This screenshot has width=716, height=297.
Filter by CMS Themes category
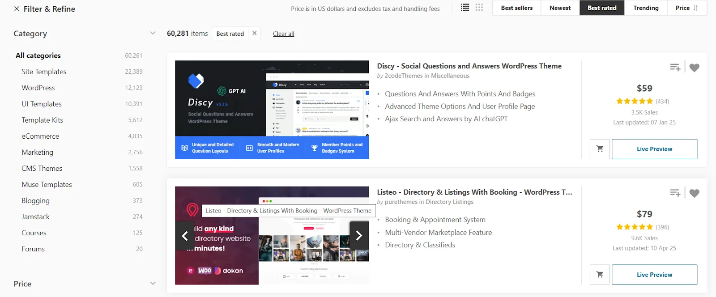[42, 168]
